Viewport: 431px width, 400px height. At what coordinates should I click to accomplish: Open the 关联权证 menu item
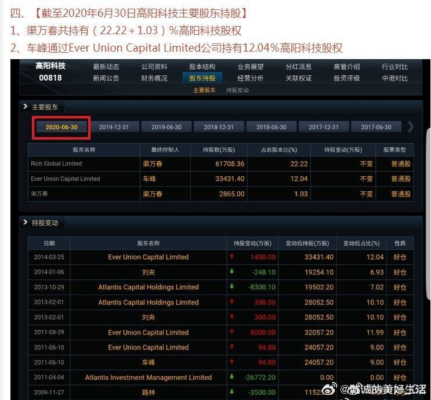[x=299, y=78]
